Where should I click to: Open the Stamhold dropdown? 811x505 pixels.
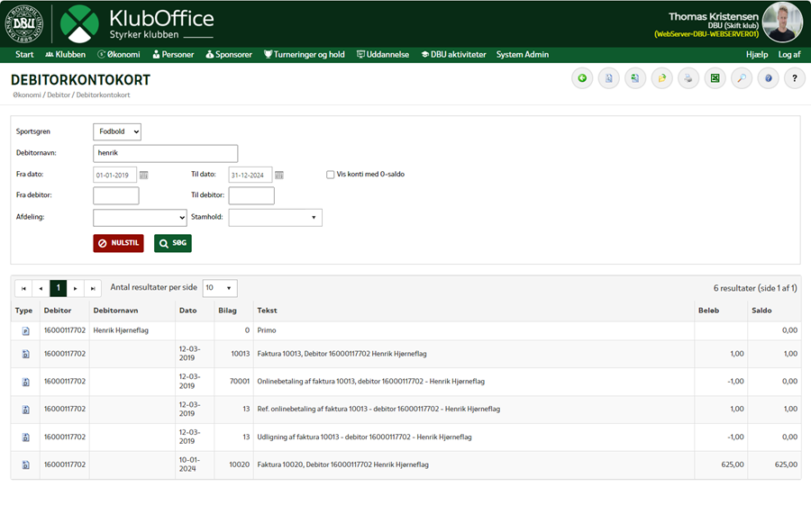[275, 218]
